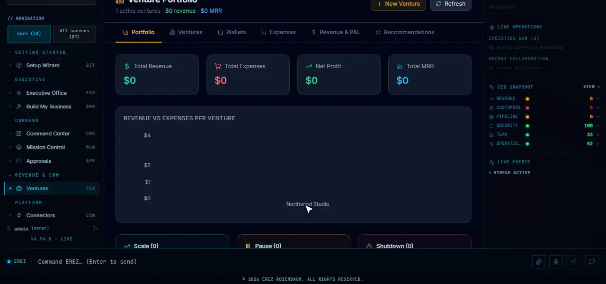This screenshot has height=284, width=606.
Task: Go to the Revenue & P&L tab
Action: coord(336,32)
